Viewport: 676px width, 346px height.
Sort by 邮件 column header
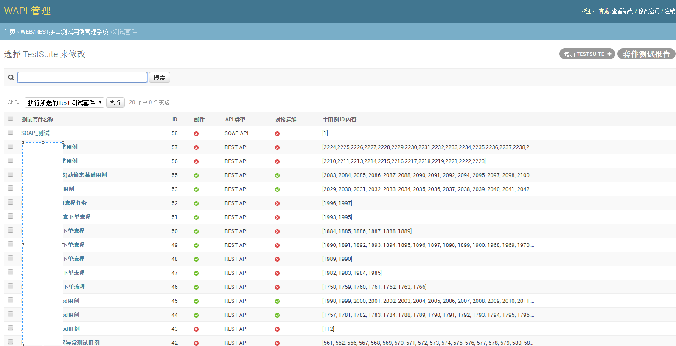point(199,119)
